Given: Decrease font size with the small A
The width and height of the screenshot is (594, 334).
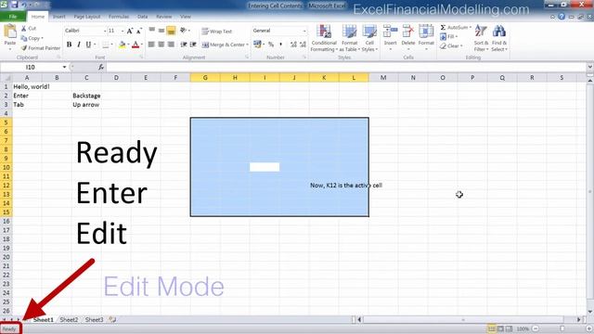Looking at the screenshot, I should pyautogui.click(x=138, y=31).
